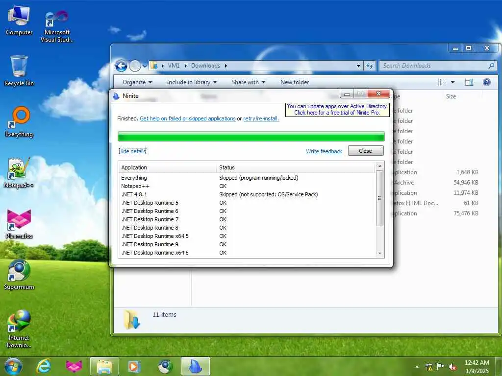Screen dimensions: 502x376
Task: Click the muted volume tray icon
Action: click(x=452, y=367)
